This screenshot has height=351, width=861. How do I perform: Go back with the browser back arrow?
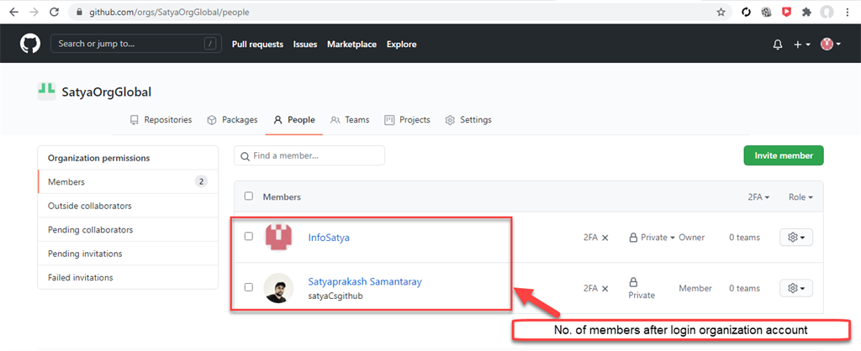pos(13,12)
